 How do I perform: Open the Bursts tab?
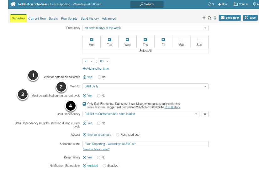pyautogui.click(x=53, y=18)
